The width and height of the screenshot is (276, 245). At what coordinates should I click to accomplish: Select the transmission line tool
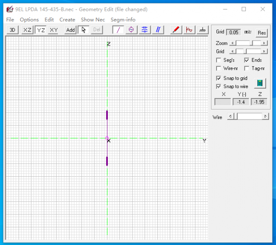(x=158, y=30)
